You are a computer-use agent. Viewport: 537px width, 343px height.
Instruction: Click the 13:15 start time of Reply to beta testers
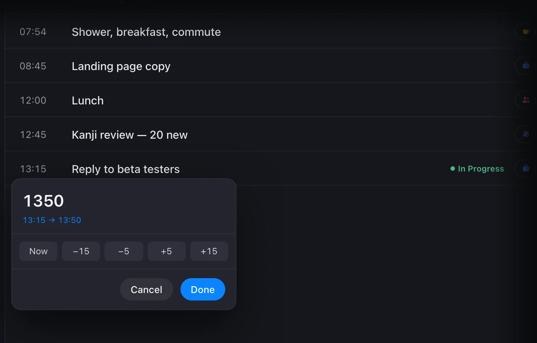(33, 169)
